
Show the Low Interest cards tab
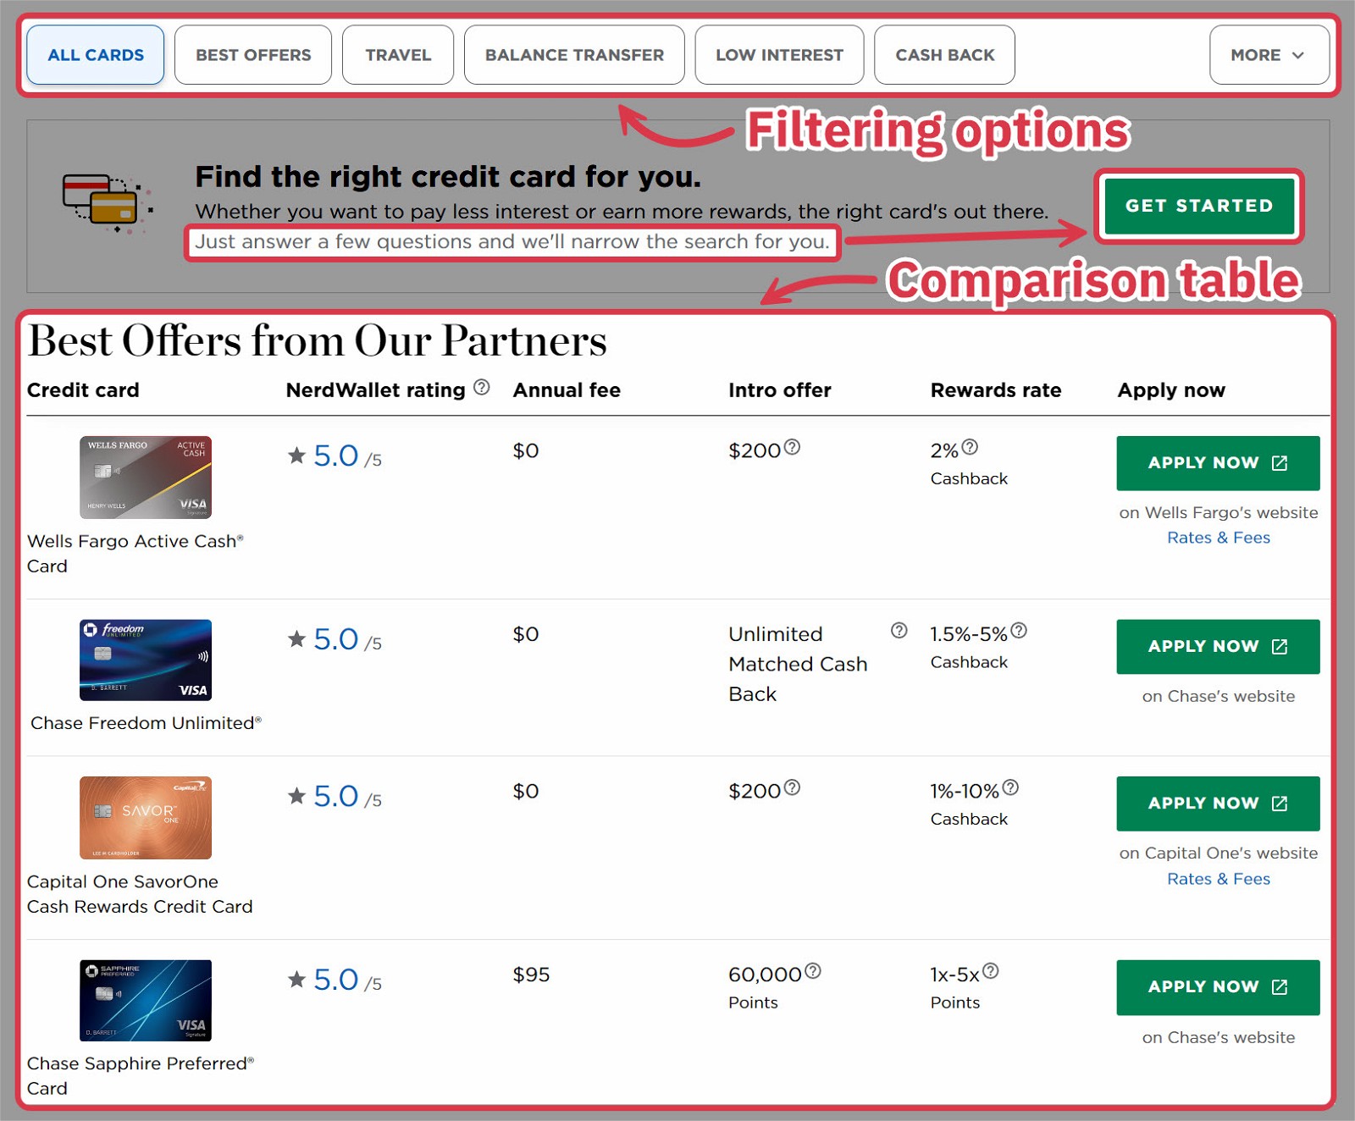[779, 55]
